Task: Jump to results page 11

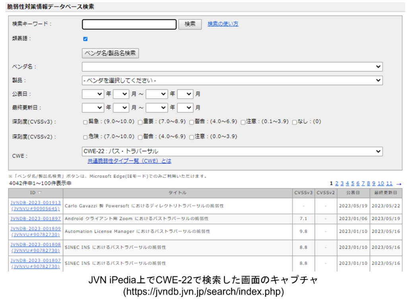Action: coord(389,183)
